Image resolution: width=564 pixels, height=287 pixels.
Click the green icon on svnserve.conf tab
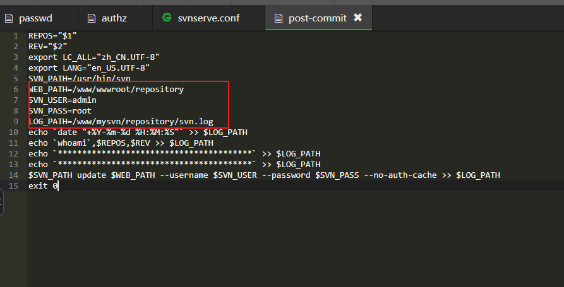pos(167,18)
